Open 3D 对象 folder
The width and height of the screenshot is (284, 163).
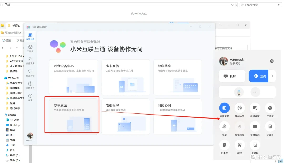tap(12, 120)
